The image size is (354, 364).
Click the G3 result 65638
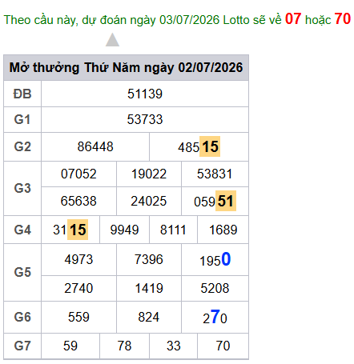pyautogui.click(x=78, y=201)
